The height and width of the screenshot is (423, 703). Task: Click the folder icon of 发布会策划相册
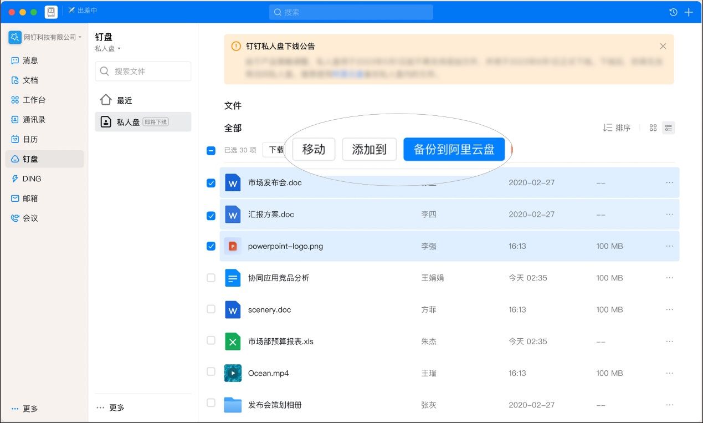coord(233,405)
